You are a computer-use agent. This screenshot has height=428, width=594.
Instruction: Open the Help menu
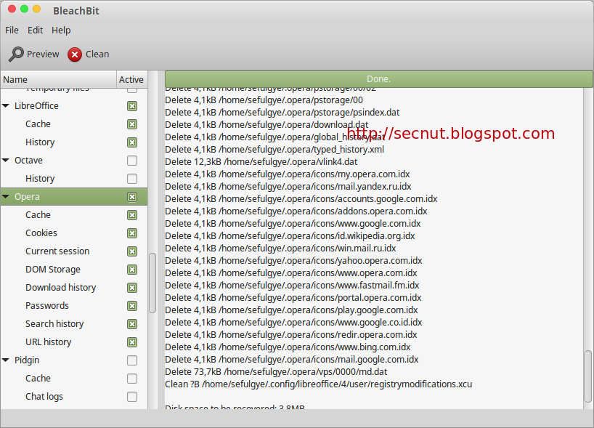[x=61, y=31]
